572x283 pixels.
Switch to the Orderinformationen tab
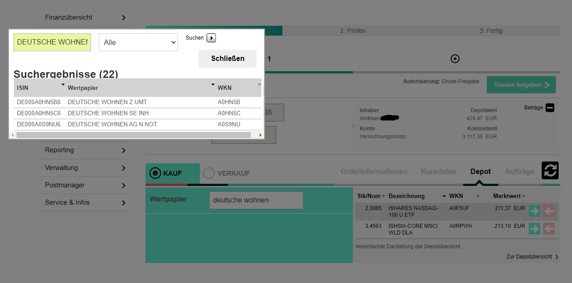coord(374,172)
